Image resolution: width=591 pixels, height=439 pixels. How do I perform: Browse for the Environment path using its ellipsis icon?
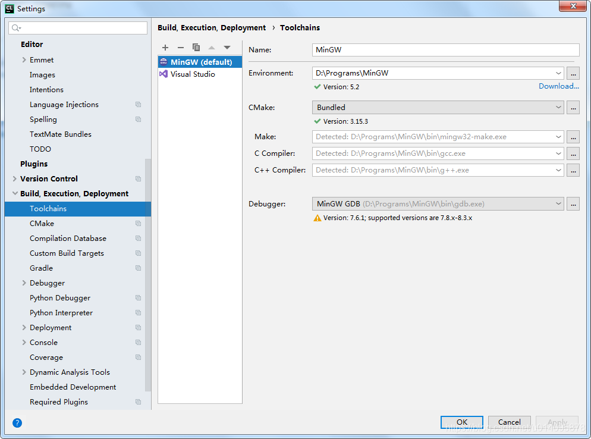tap(573, 73)
